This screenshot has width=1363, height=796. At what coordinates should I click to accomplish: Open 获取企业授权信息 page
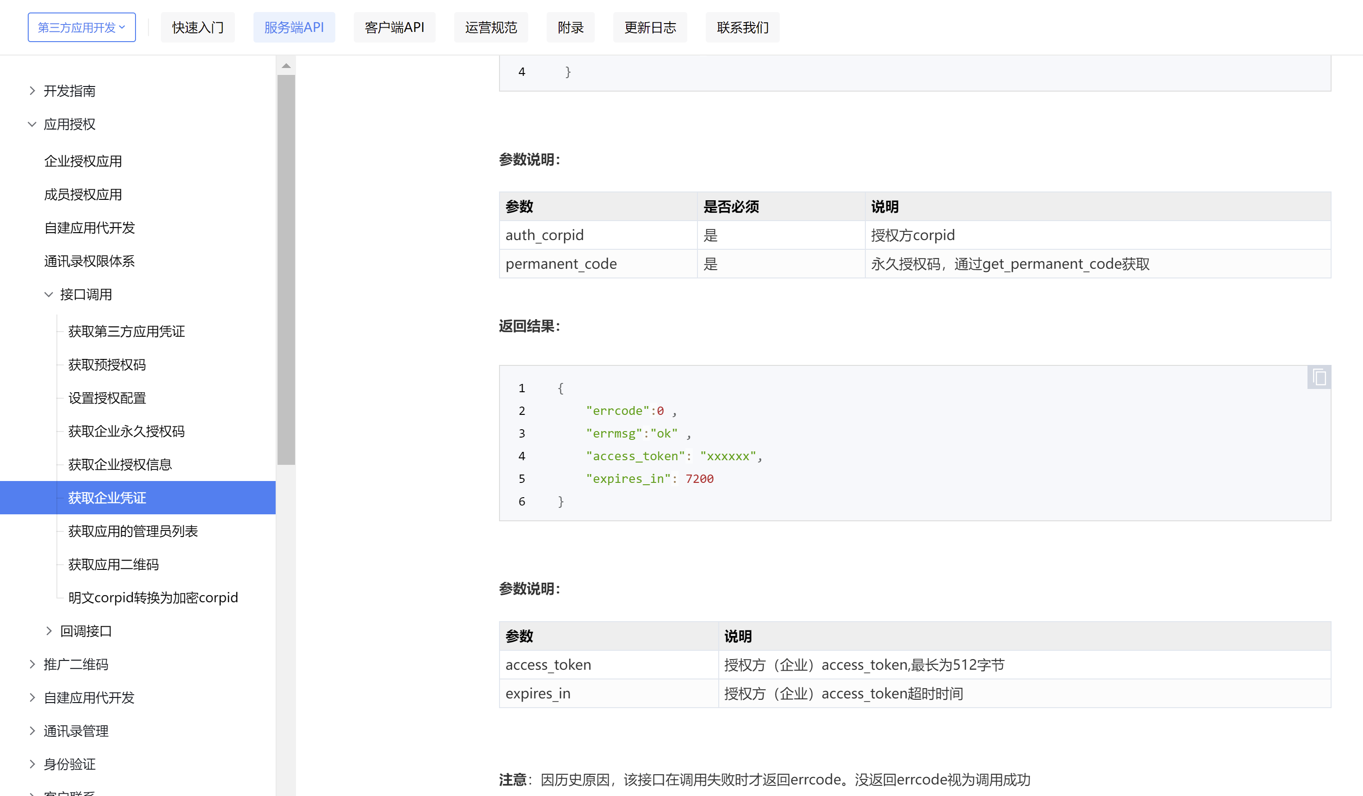click(x=120, y=464)
